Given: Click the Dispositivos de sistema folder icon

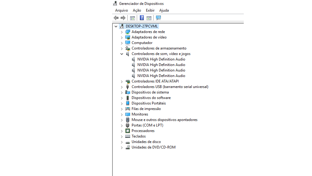Looking at the screenshot, I should click(x=128, y=92).
